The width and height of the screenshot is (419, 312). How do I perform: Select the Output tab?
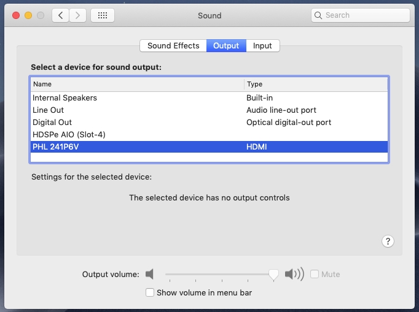pos(226,45)
